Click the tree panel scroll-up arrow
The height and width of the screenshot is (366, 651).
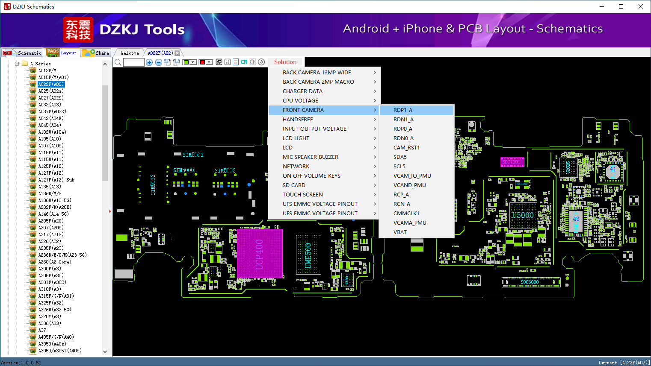tap(105, 64)
